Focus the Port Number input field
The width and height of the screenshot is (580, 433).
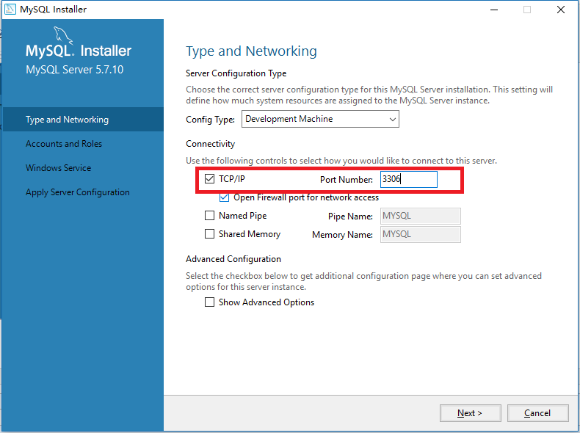(x=409, y=179)
